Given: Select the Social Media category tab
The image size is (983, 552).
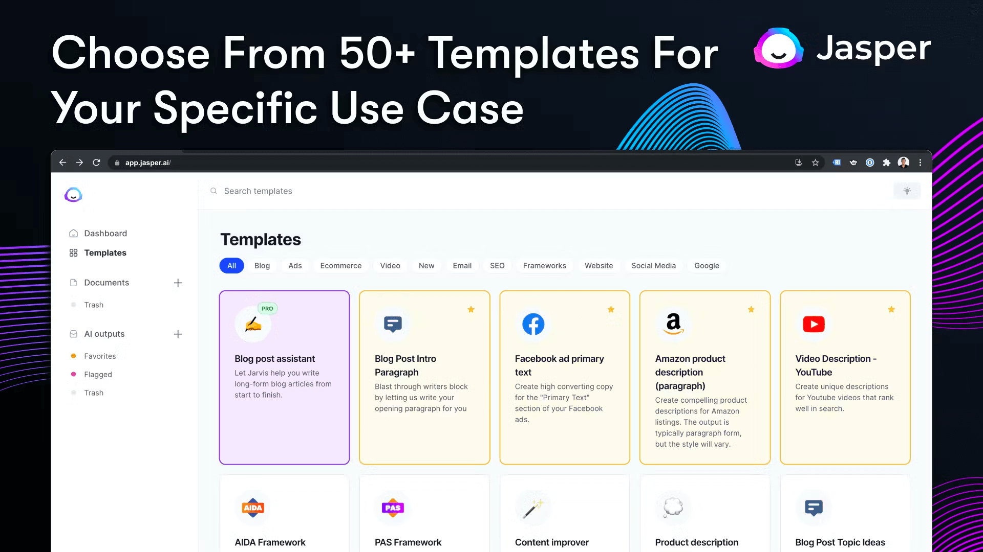Looking at the screenshot, I should point(653,265).
